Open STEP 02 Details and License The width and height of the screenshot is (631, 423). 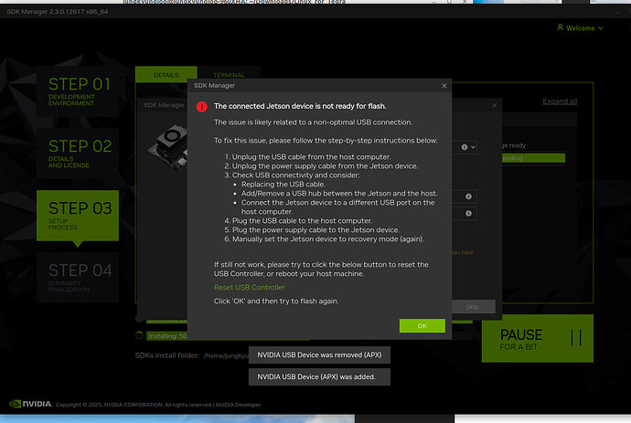[x=78, y=153]
